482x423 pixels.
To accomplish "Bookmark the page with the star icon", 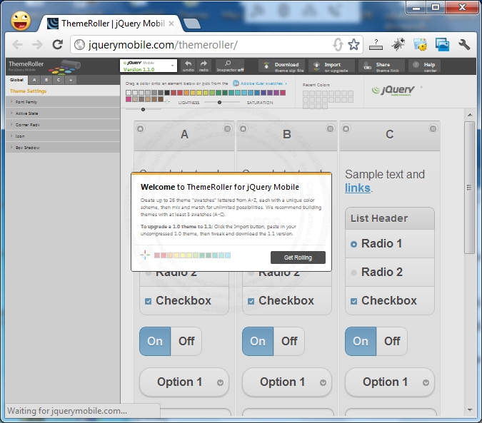I will coord(353,45).
